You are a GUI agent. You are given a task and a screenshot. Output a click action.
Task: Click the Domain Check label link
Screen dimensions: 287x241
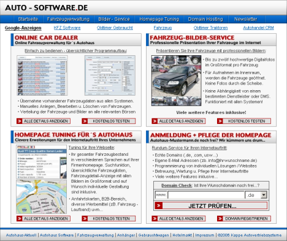point(177,185)
